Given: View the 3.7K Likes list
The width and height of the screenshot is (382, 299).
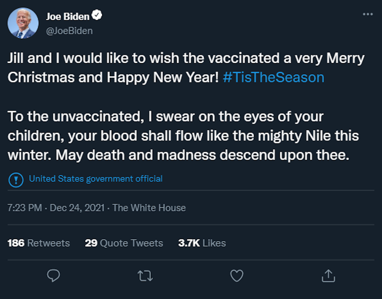Looking at the screenshot, I should tap(202, 243).
